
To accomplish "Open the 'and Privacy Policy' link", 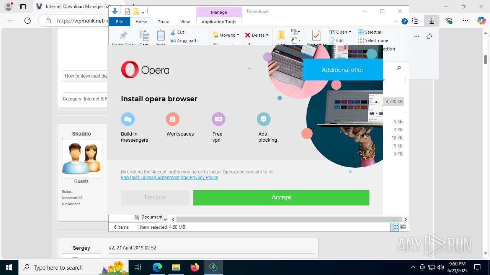I will [x=199, y=178].
